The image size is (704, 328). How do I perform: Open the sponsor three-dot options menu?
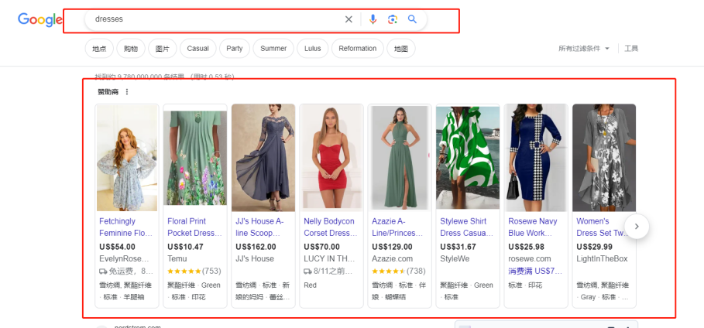126,92
